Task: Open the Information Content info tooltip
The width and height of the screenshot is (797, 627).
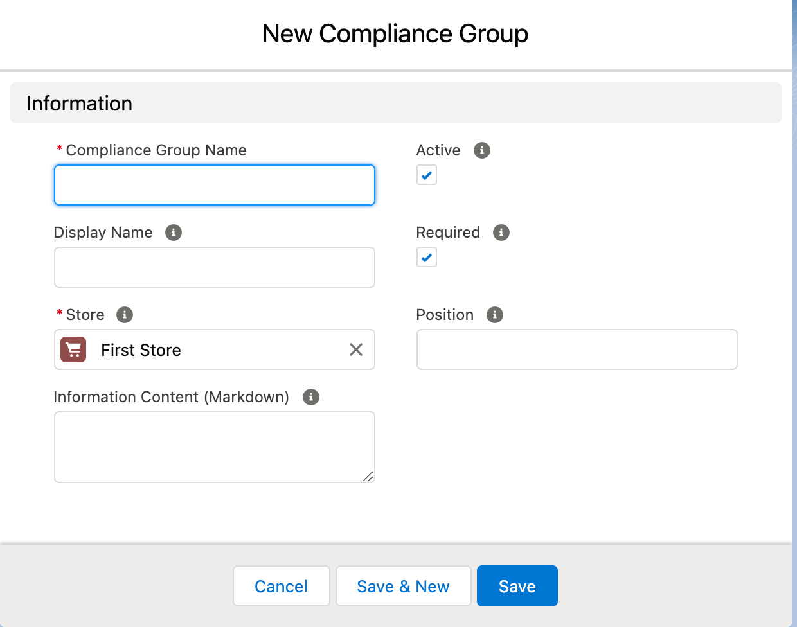Action: (310, 397)
